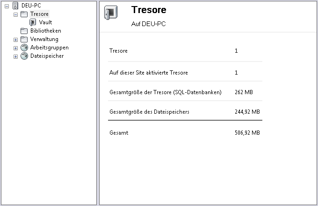Expand the Verwaltung tree node
Image resolution: width=318 pixels, height=206 pixels.
(15, 40)
